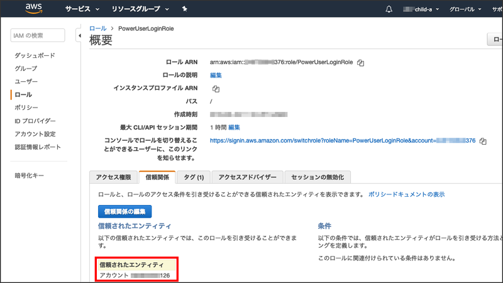
Task: Open グループ in sidebar
Action: [26, 69]
